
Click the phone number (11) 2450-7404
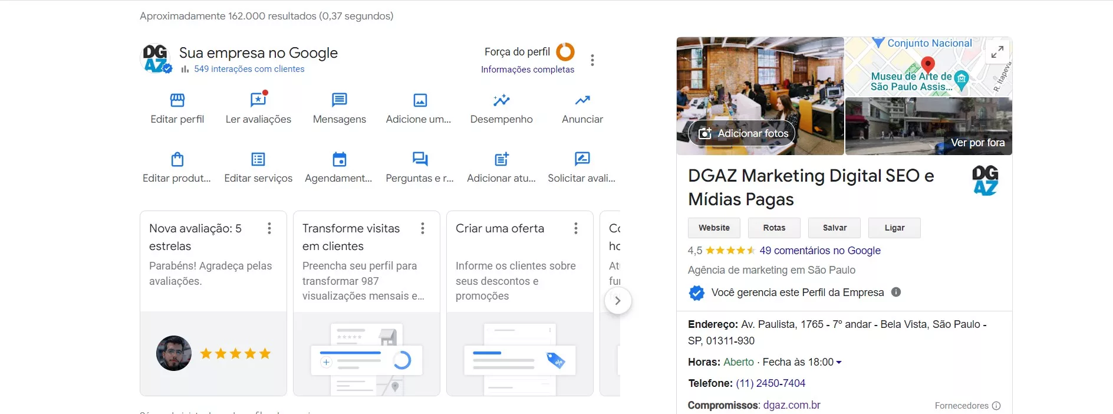(x=770, y=383)
